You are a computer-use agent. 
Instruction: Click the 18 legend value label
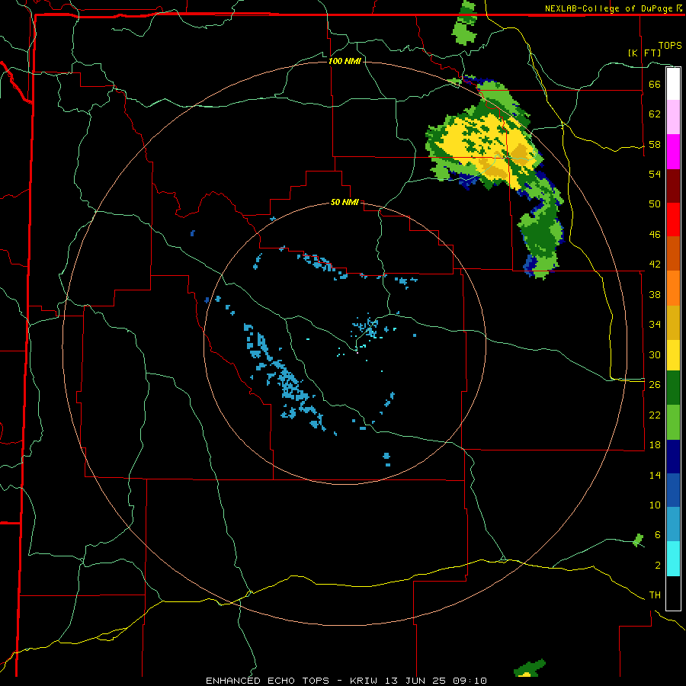tap(655, 445)
